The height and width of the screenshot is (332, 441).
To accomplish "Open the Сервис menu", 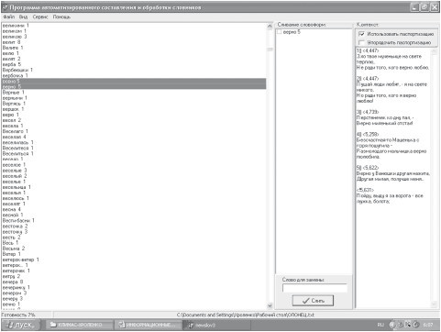I will pos(40,17).
